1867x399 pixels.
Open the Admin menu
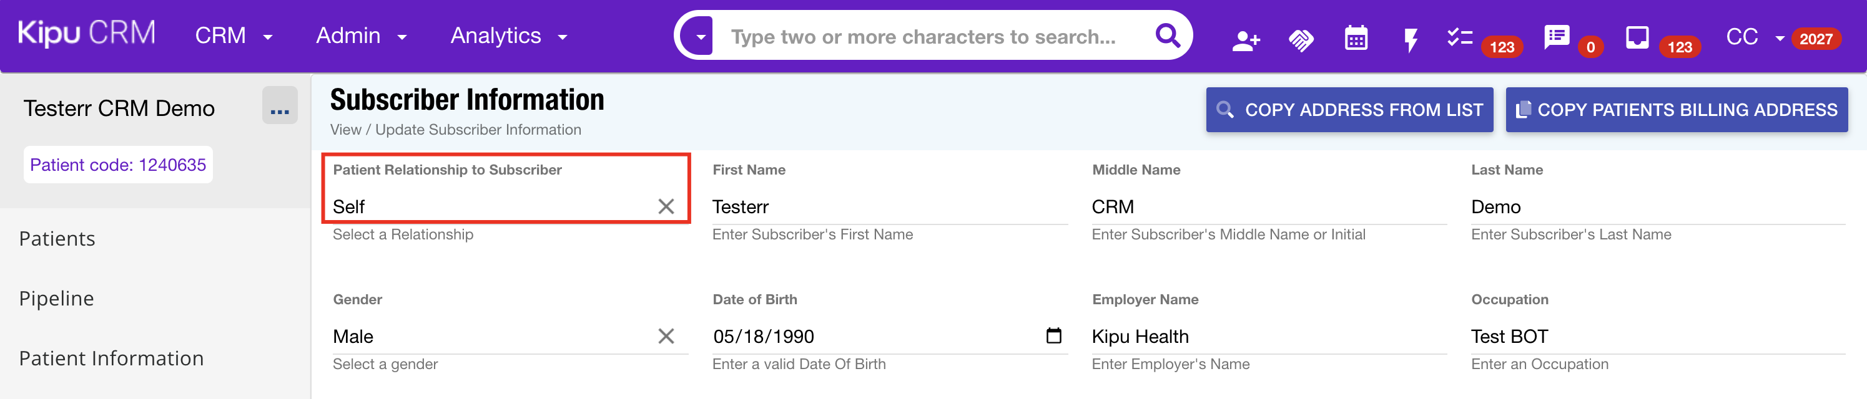pyautogui.click(x=361, y=36)
